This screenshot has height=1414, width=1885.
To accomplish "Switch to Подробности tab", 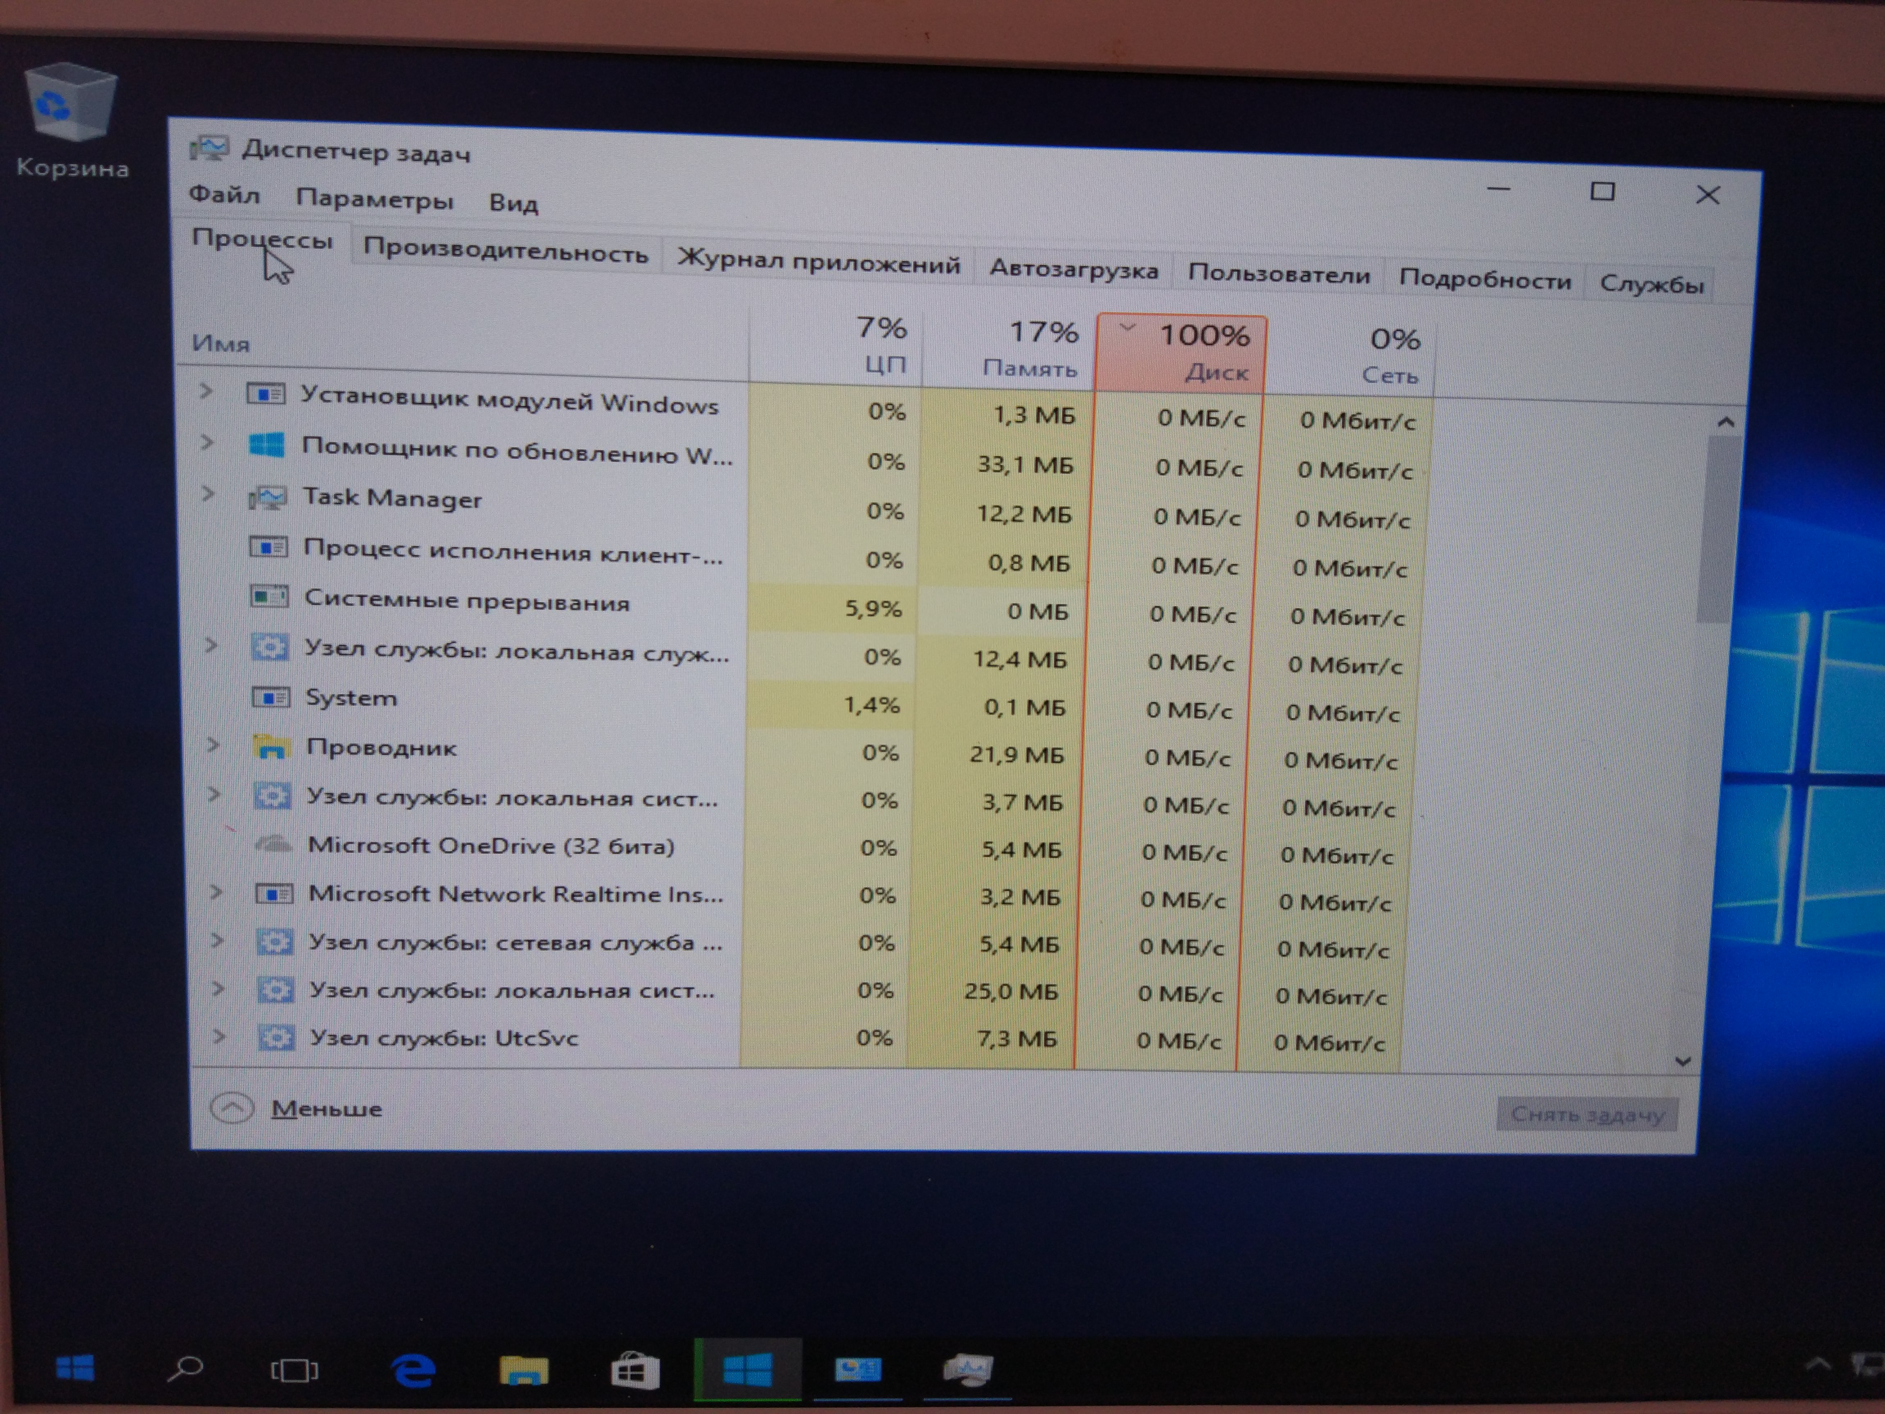I will (1485, 279).
